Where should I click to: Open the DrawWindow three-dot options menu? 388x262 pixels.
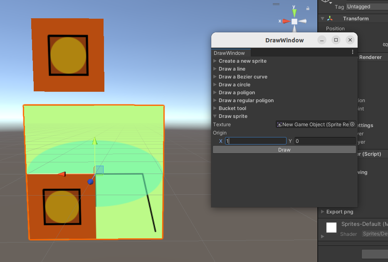353,52
